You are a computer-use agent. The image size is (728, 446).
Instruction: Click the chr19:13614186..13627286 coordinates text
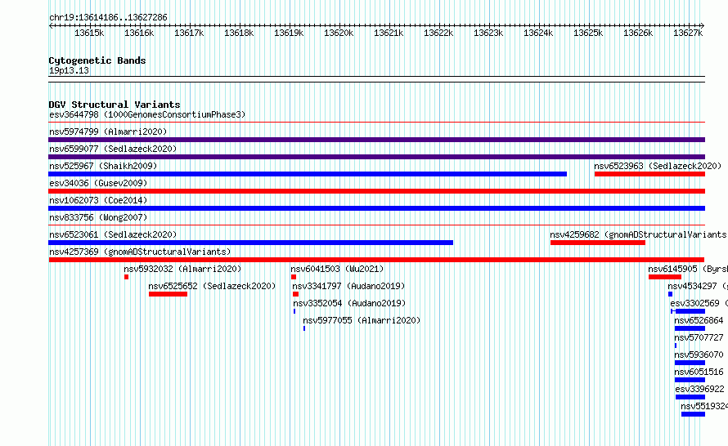pos(108,17)
